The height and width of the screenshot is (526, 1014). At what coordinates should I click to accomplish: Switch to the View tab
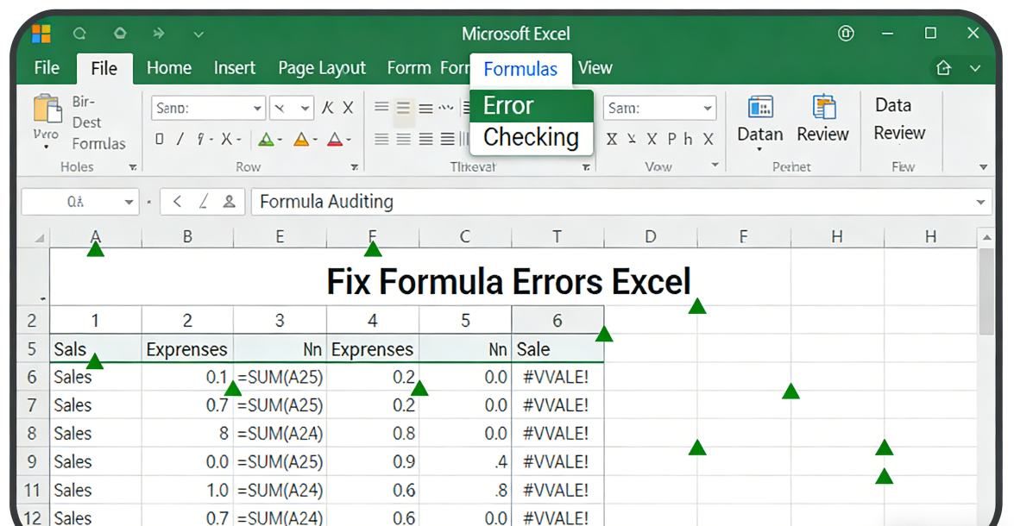[x=595, y=68]
